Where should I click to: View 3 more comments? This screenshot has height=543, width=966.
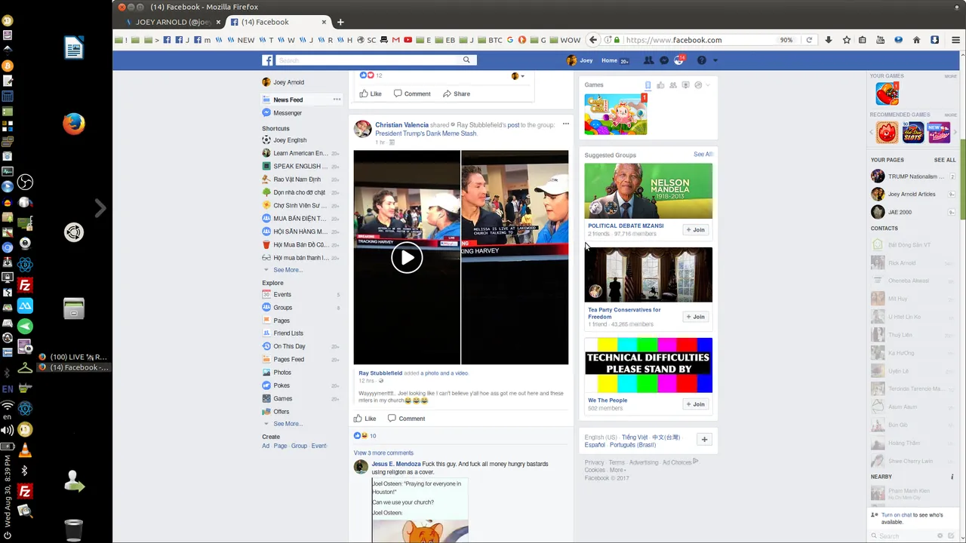pos(383,453)
